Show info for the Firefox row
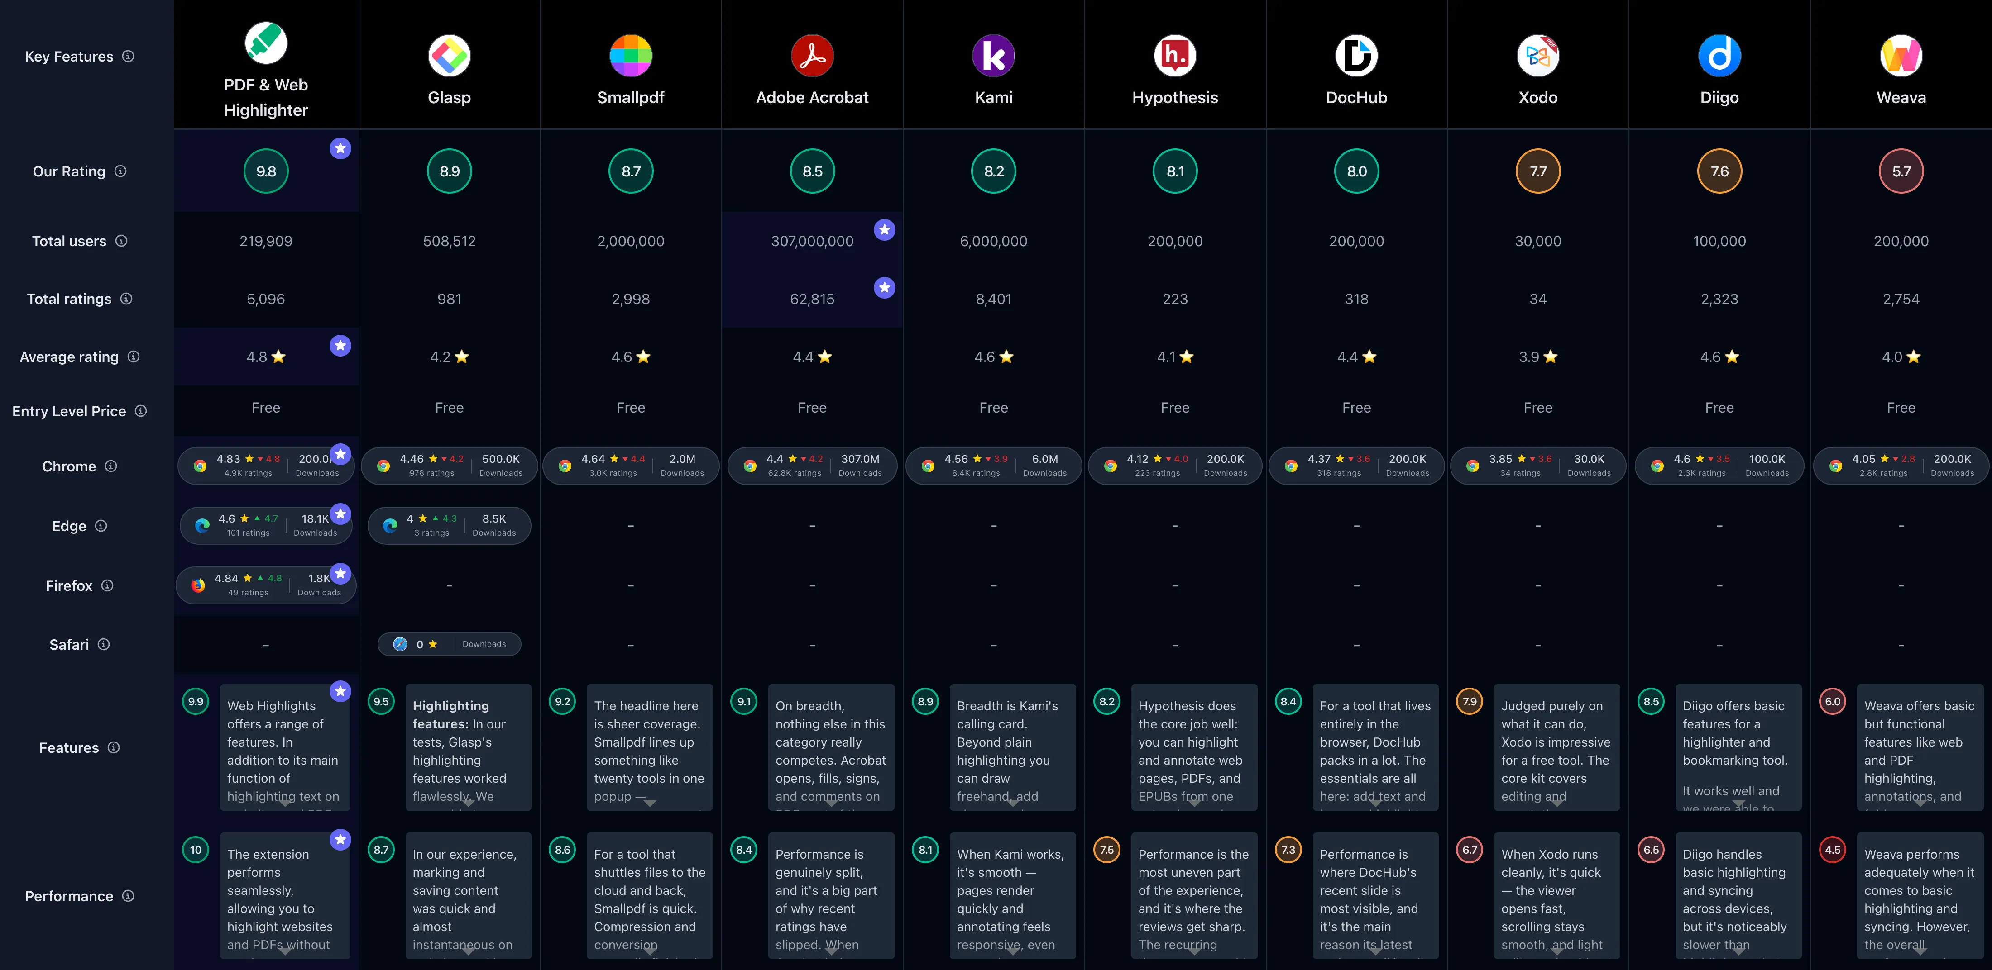The image size is (1992, 970). 107,585
